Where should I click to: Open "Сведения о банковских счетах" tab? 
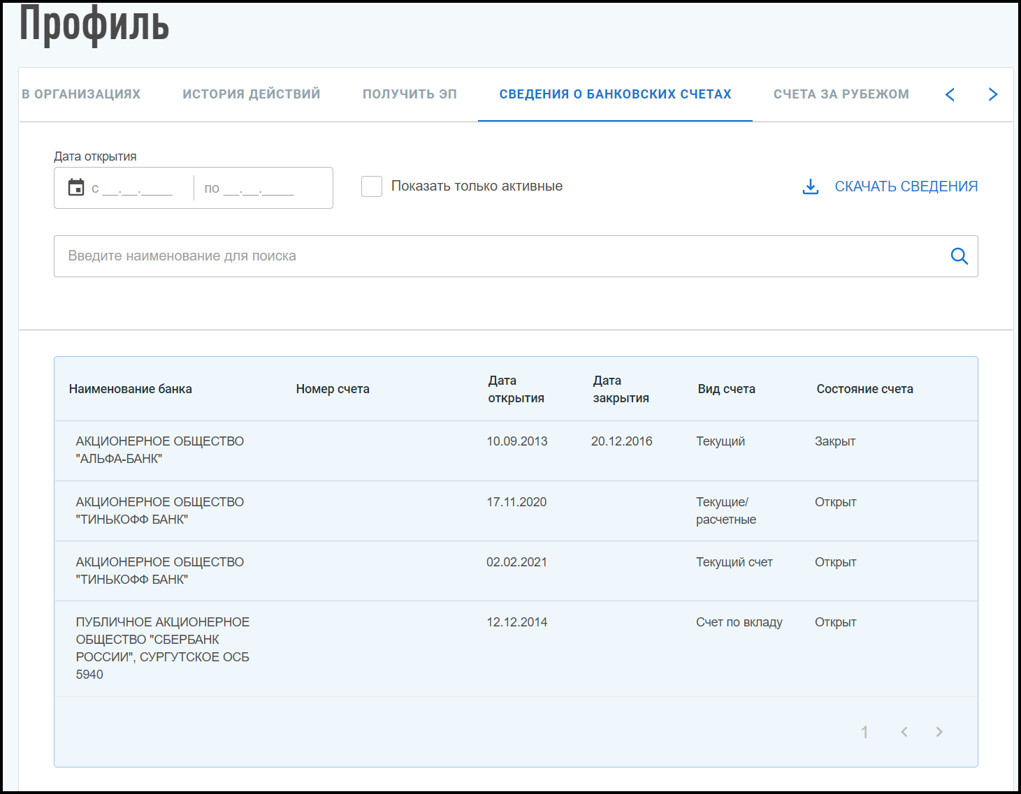click(615, 94)
